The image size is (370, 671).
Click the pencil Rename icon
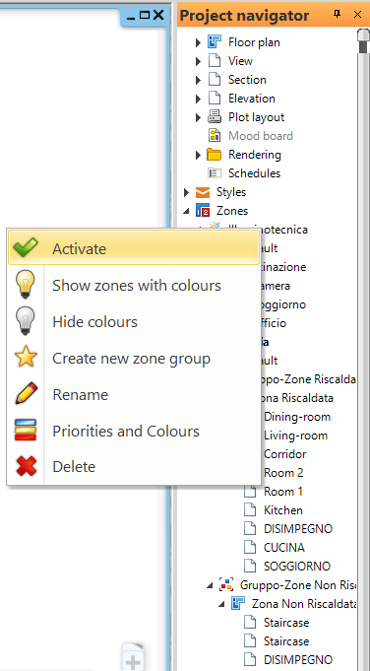pos(26,394)
